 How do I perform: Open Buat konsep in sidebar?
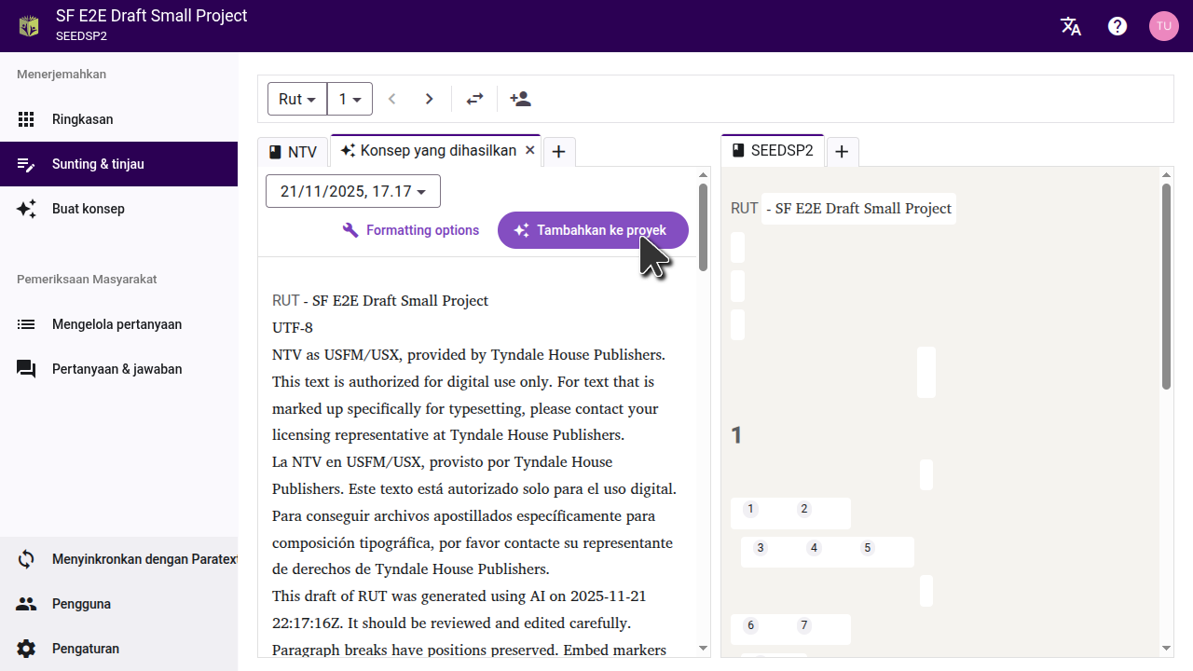[89, 209]
